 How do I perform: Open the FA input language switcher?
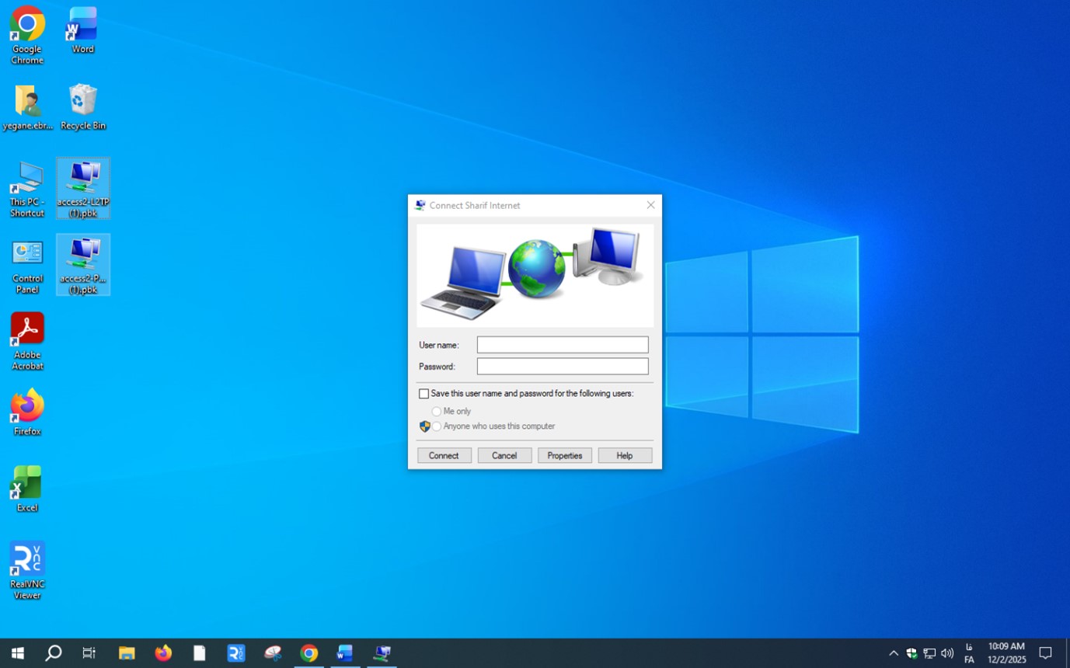tap(969, 653)
